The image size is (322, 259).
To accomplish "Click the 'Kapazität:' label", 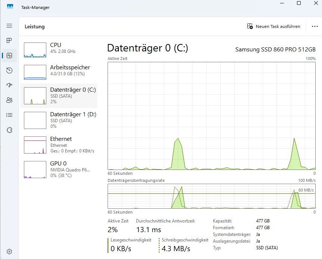I will [x=222, y=221].
